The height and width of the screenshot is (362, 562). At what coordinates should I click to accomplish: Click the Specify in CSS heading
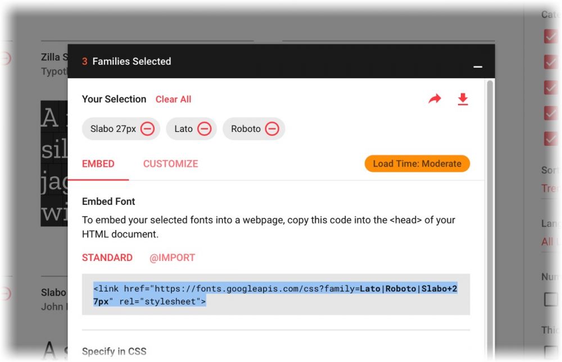tap(114, 351)
